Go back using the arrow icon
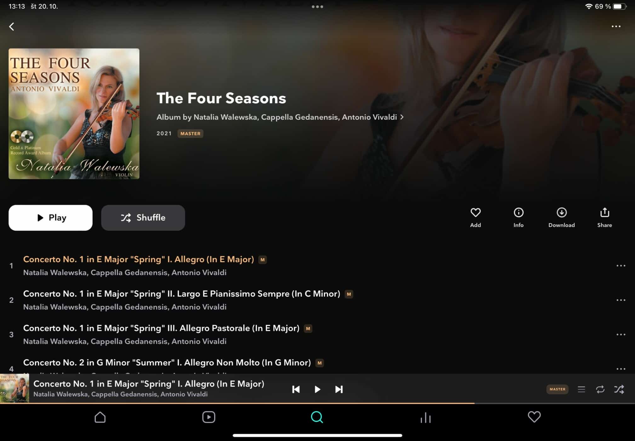The width and height of the screenshot is (635, 441). 12,26
